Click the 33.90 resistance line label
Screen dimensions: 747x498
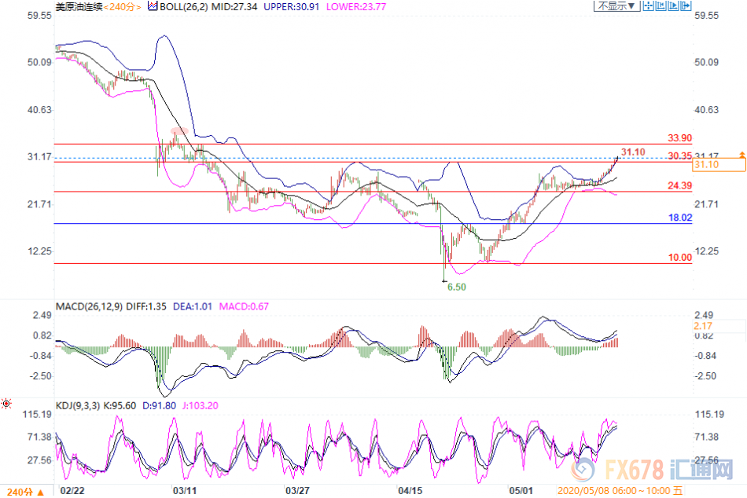pyautogui.click(x=679, y=138)
